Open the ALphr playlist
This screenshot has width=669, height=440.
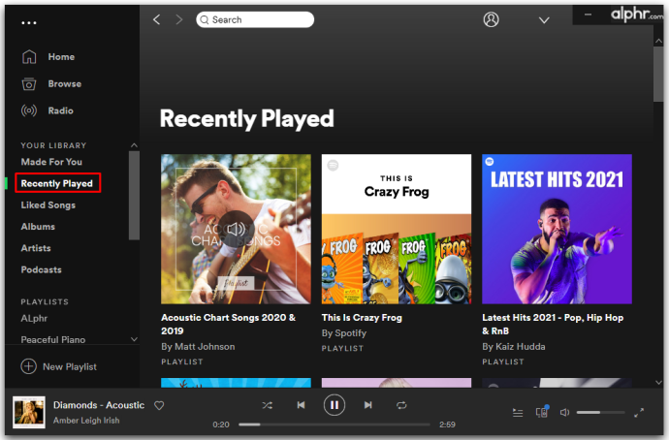click(34, 319)
